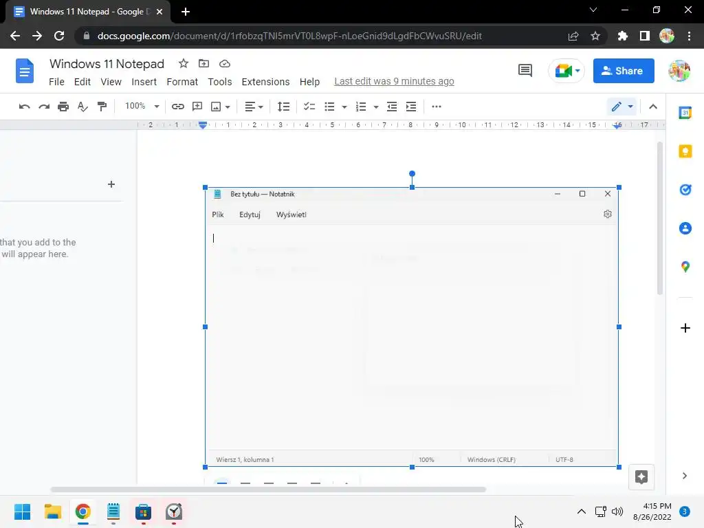Open More toolbar options ellipsis

(x=437, y=107)
